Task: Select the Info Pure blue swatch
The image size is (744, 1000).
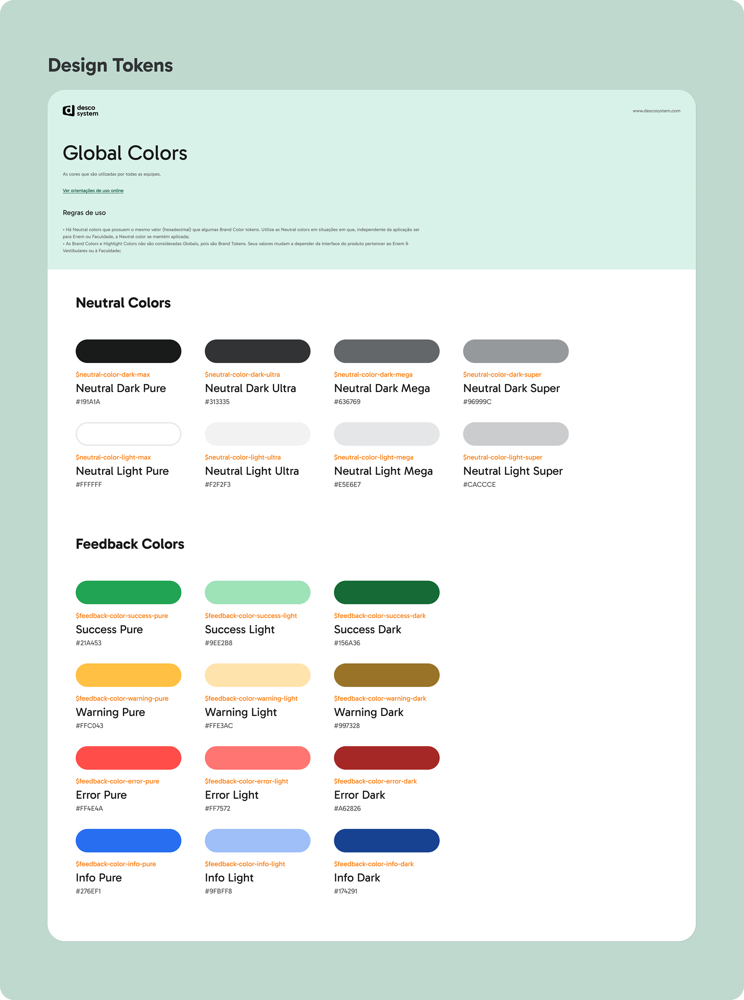Action: (128, 841)
